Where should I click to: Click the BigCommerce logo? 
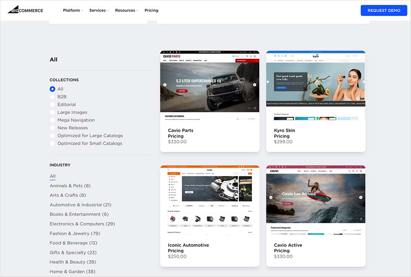coord(25,10)
